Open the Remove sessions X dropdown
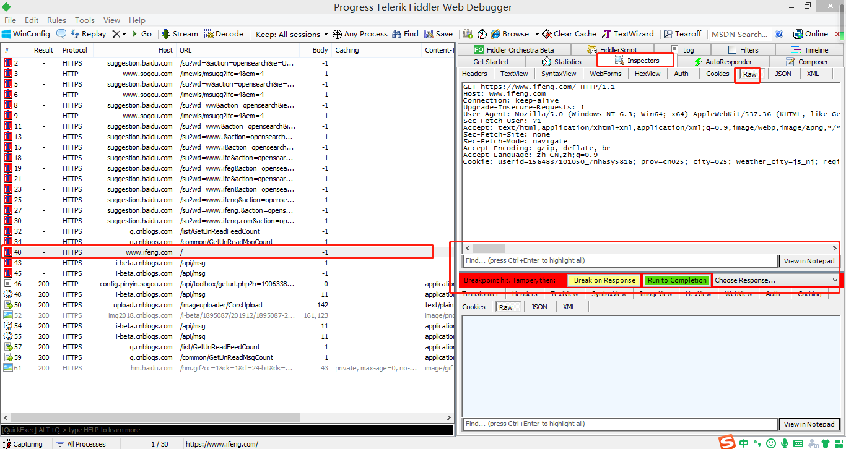Image resolution: width=846 pixels, height=449 pixels. coord(119,34)
